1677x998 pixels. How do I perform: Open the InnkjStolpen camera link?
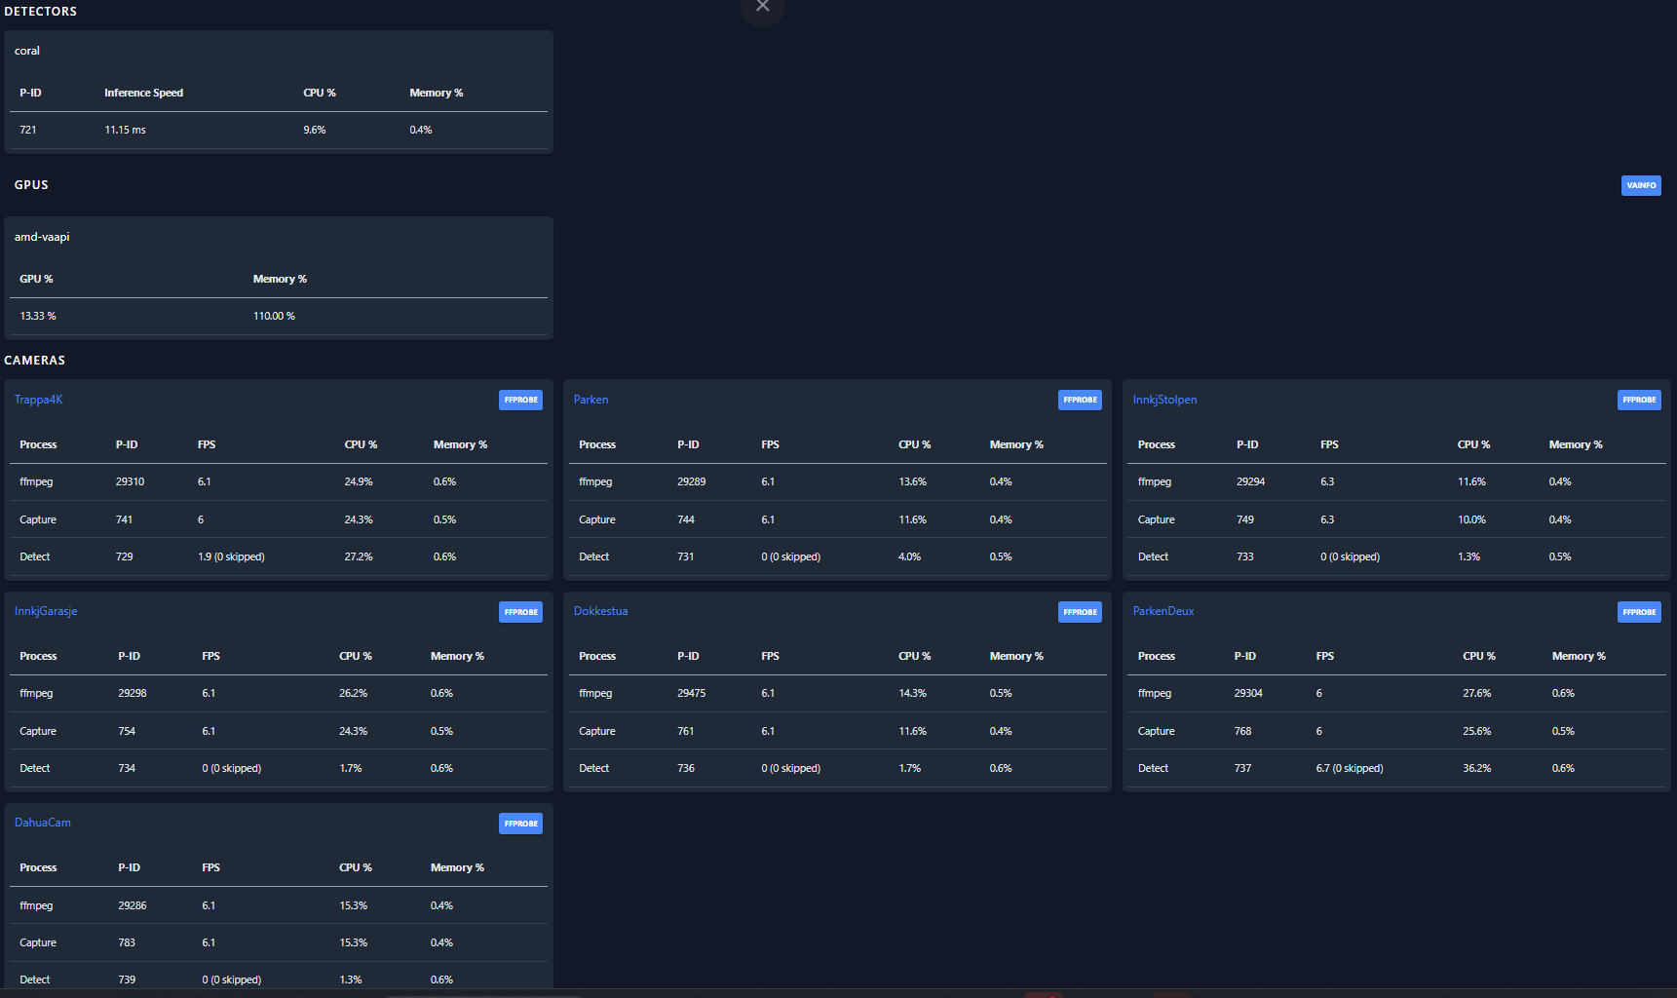click(1164, 400)
